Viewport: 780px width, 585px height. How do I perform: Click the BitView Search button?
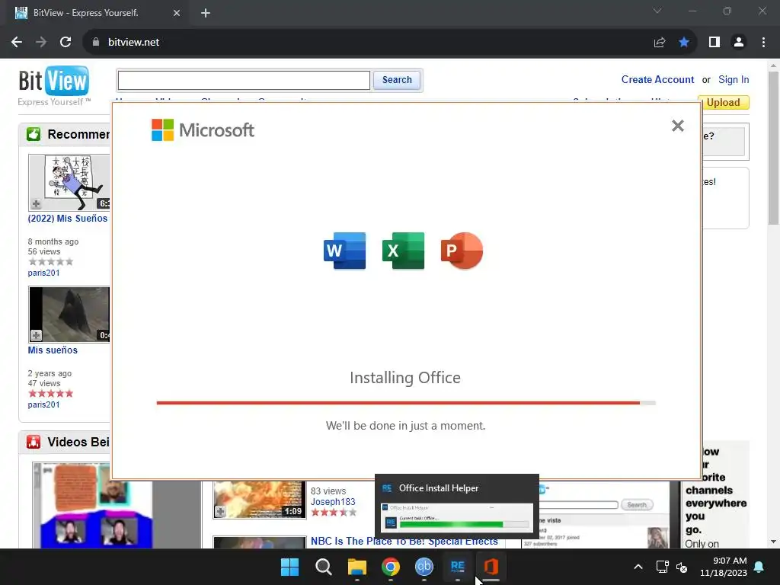point(396,80)
